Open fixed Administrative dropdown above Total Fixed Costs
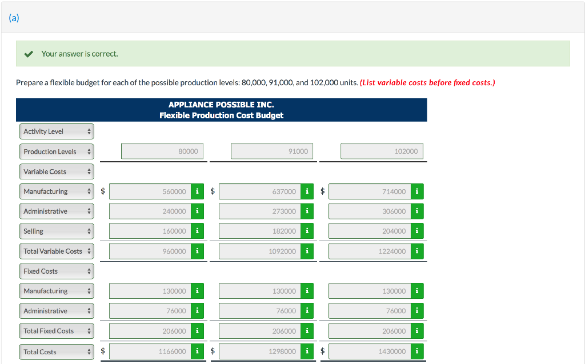Image resolution: width=585 pixels, height=364 pixels. pos(57,311)
